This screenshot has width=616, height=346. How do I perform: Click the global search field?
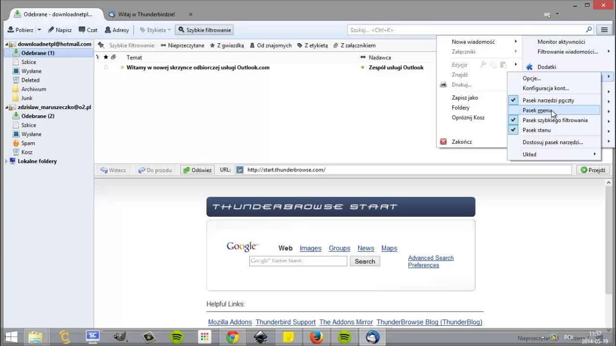pos(470,30)
